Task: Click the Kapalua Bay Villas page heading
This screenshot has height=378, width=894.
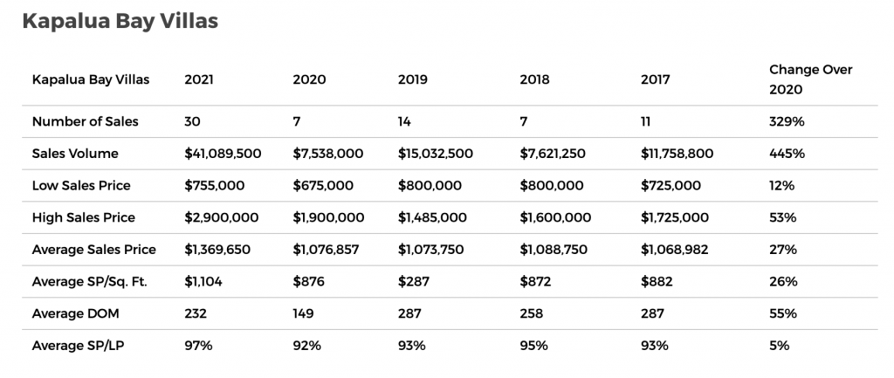Action: (x=119, y=23)
